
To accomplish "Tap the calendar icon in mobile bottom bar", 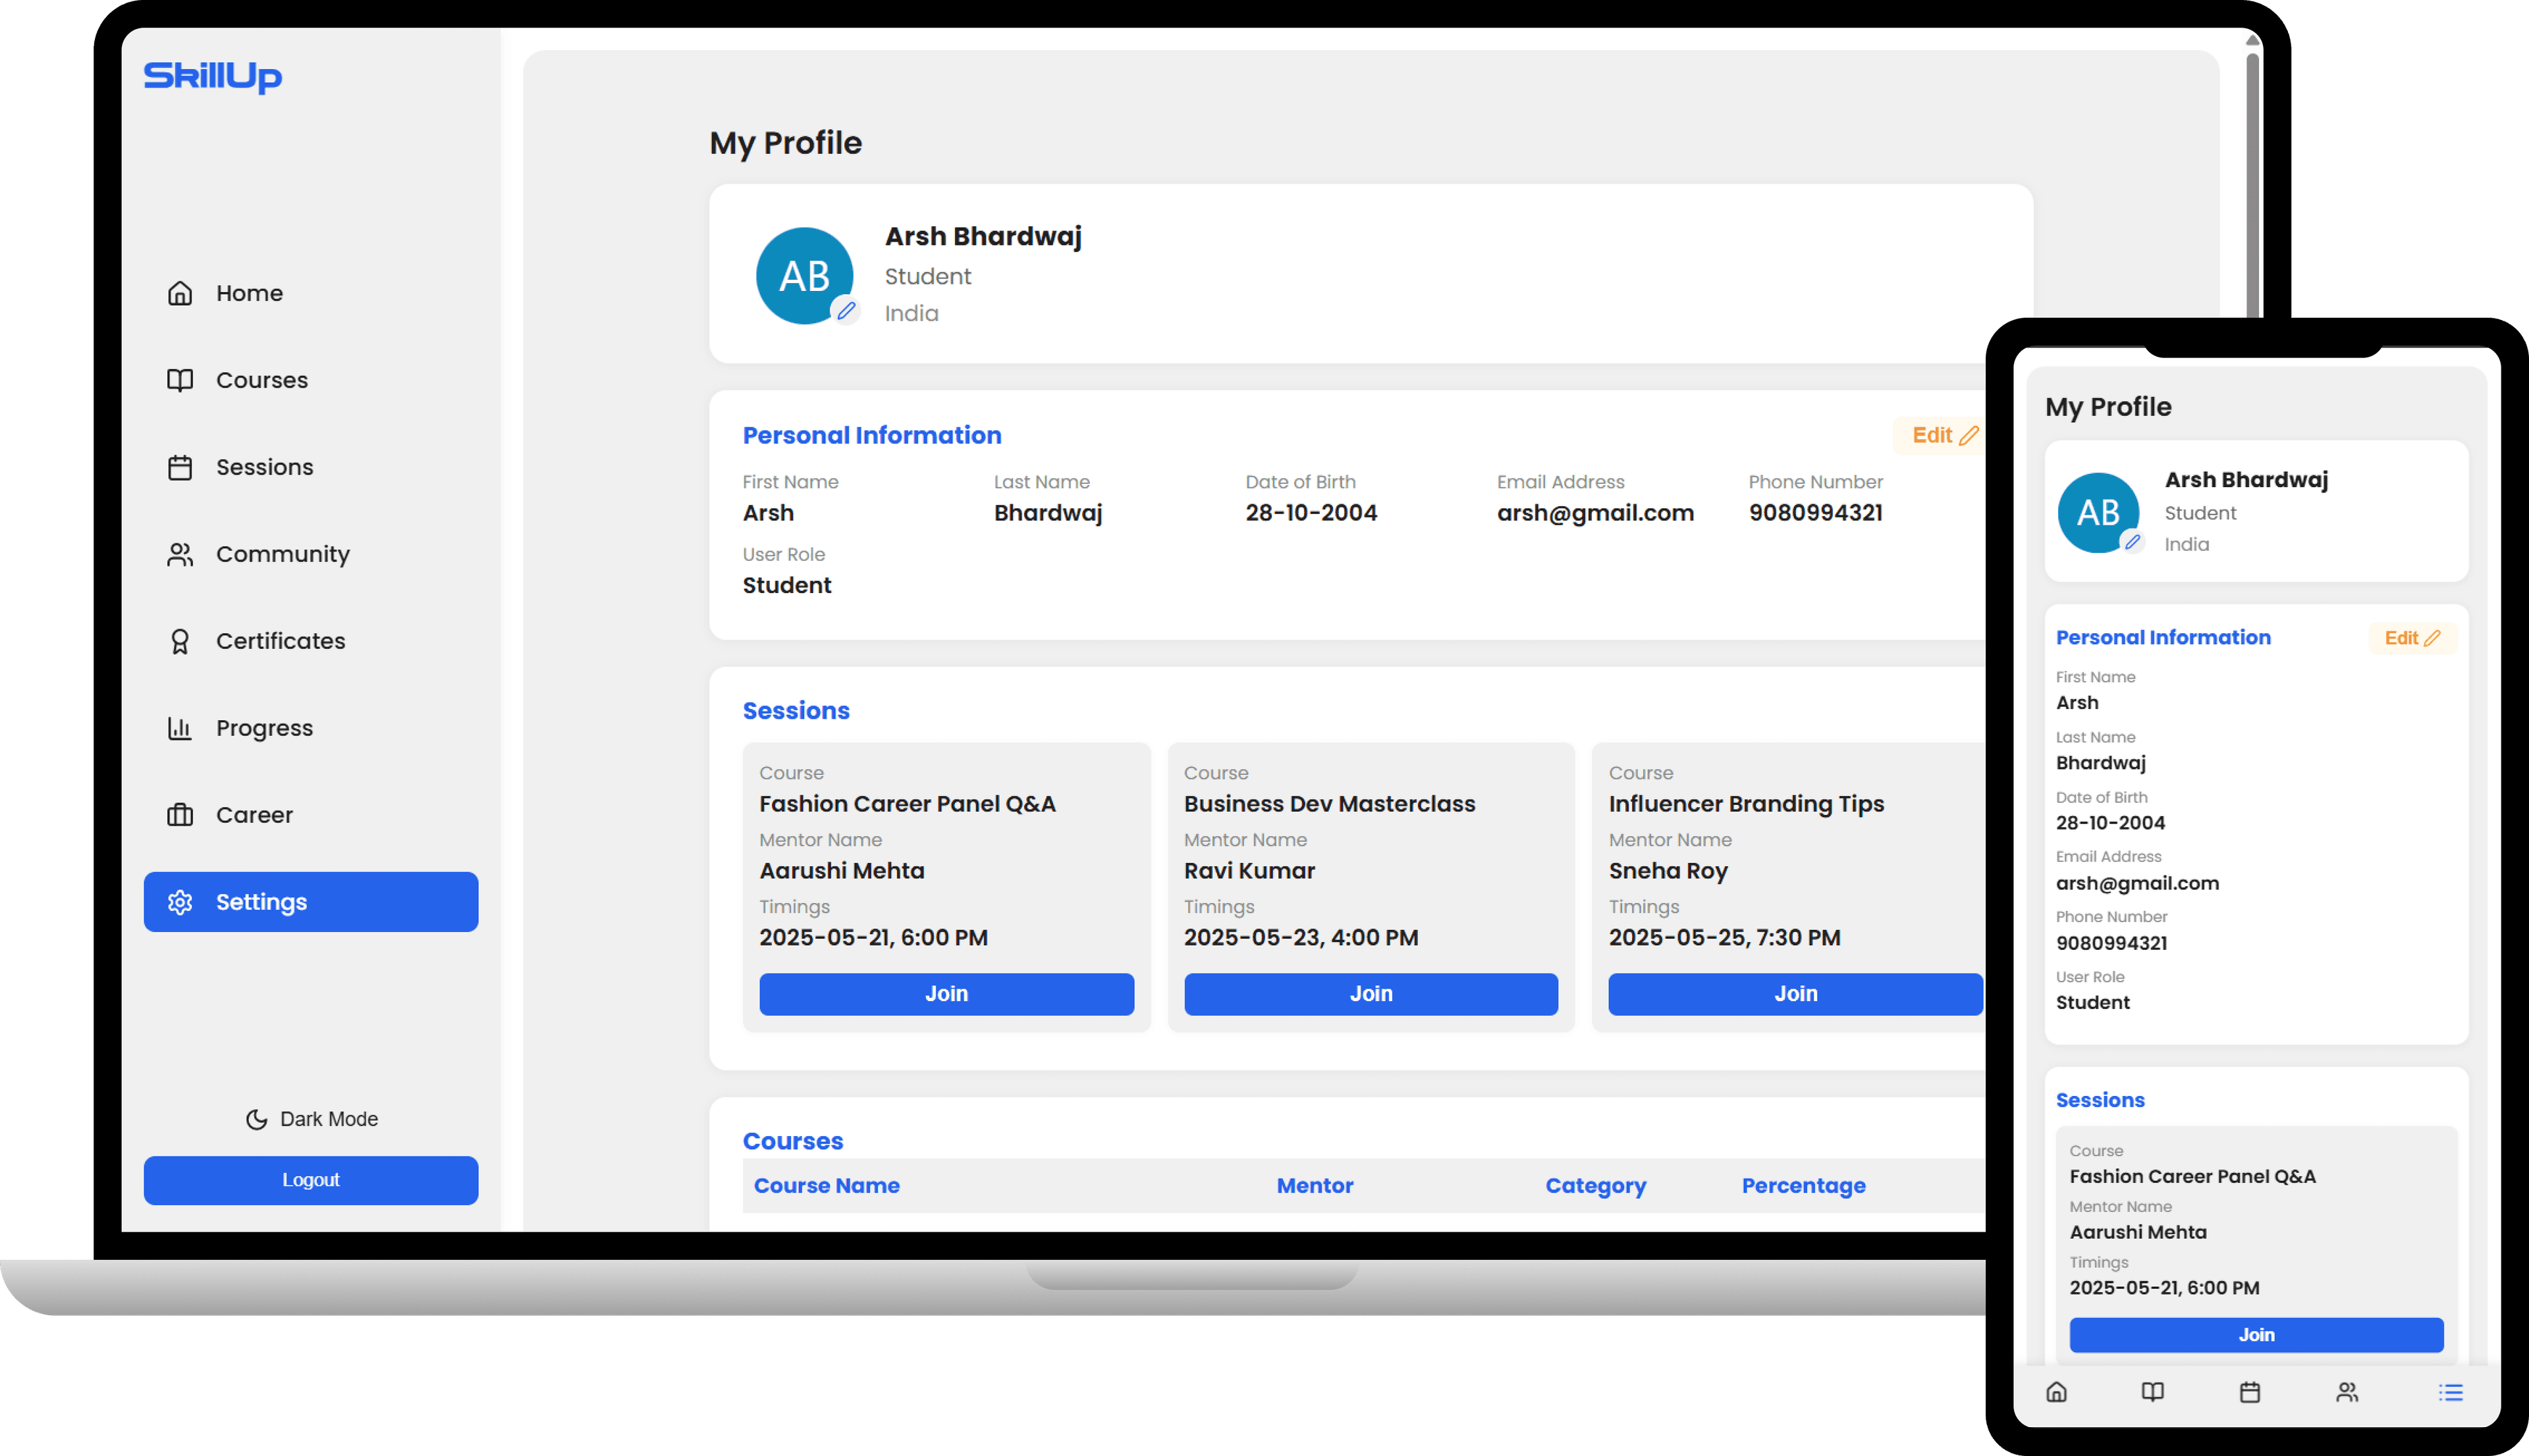I will [x=2250, y=1392].
